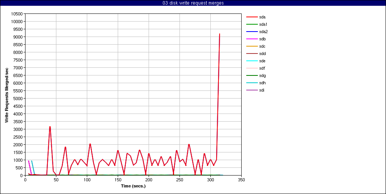Click the sda1 legend label

[x=263, y=25]
